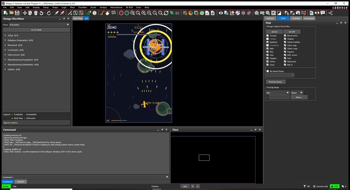Open the layer stack icon
The width and height of the screenshot is (350, 190).
pyautogui.click(x=202, y=13)
